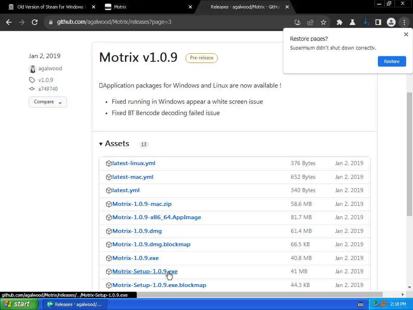The height and width of the screenshot is (310, 413).
Task: Click the Pre-release badge
Action: pos(202,58)
